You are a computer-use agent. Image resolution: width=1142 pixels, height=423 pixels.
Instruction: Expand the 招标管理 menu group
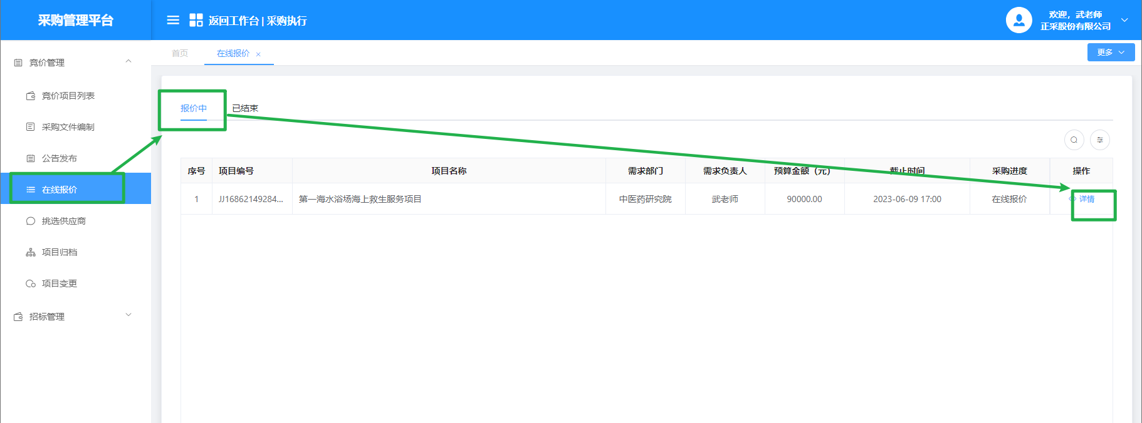(x=128, y=315)
